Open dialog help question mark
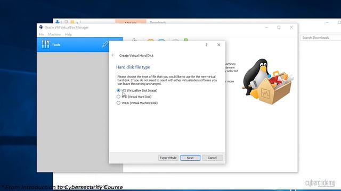 point(207,45)
